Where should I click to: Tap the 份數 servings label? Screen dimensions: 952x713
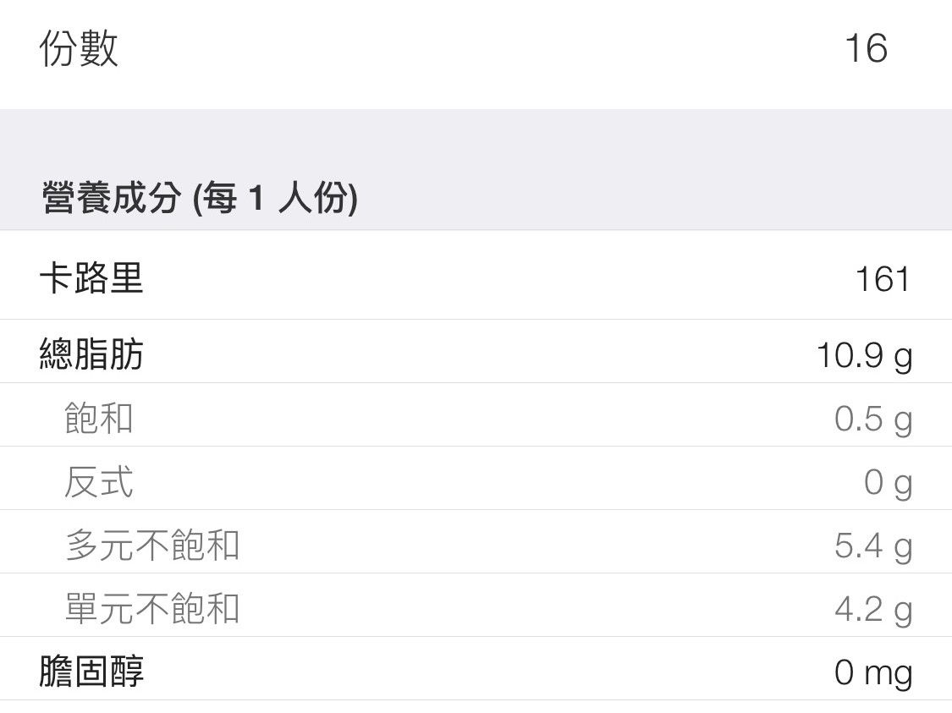pyautogui.click(x=79, y=49)
